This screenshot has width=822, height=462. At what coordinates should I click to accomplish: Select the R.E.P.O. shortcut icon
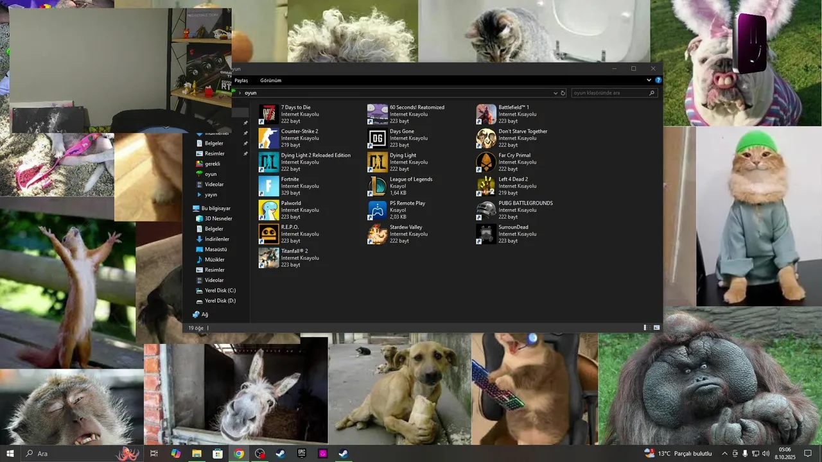click(x=268, y=234)
